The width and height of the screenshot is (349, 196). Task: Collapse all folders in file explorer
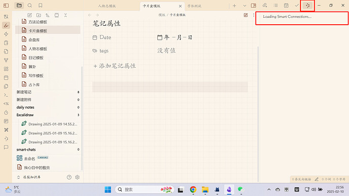65,15
